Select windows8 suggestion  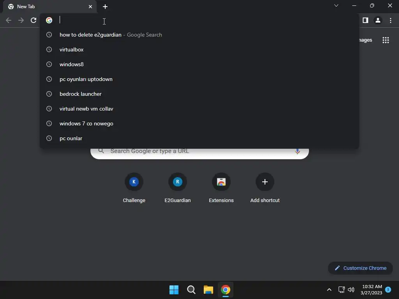pos(199,64)
